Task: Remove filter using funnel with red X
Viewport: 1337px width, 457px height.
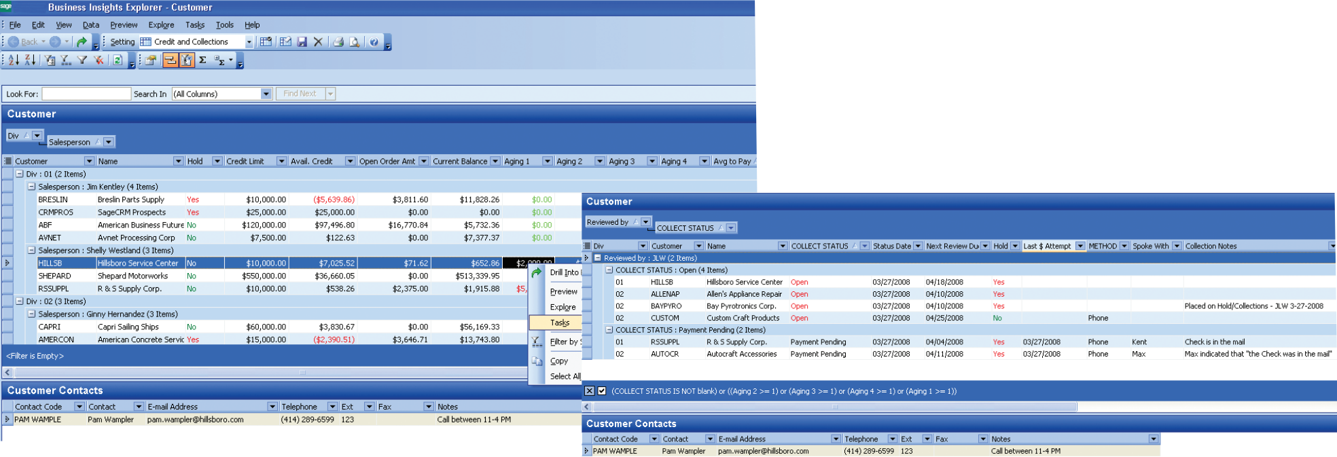Action: pos(99,60)
